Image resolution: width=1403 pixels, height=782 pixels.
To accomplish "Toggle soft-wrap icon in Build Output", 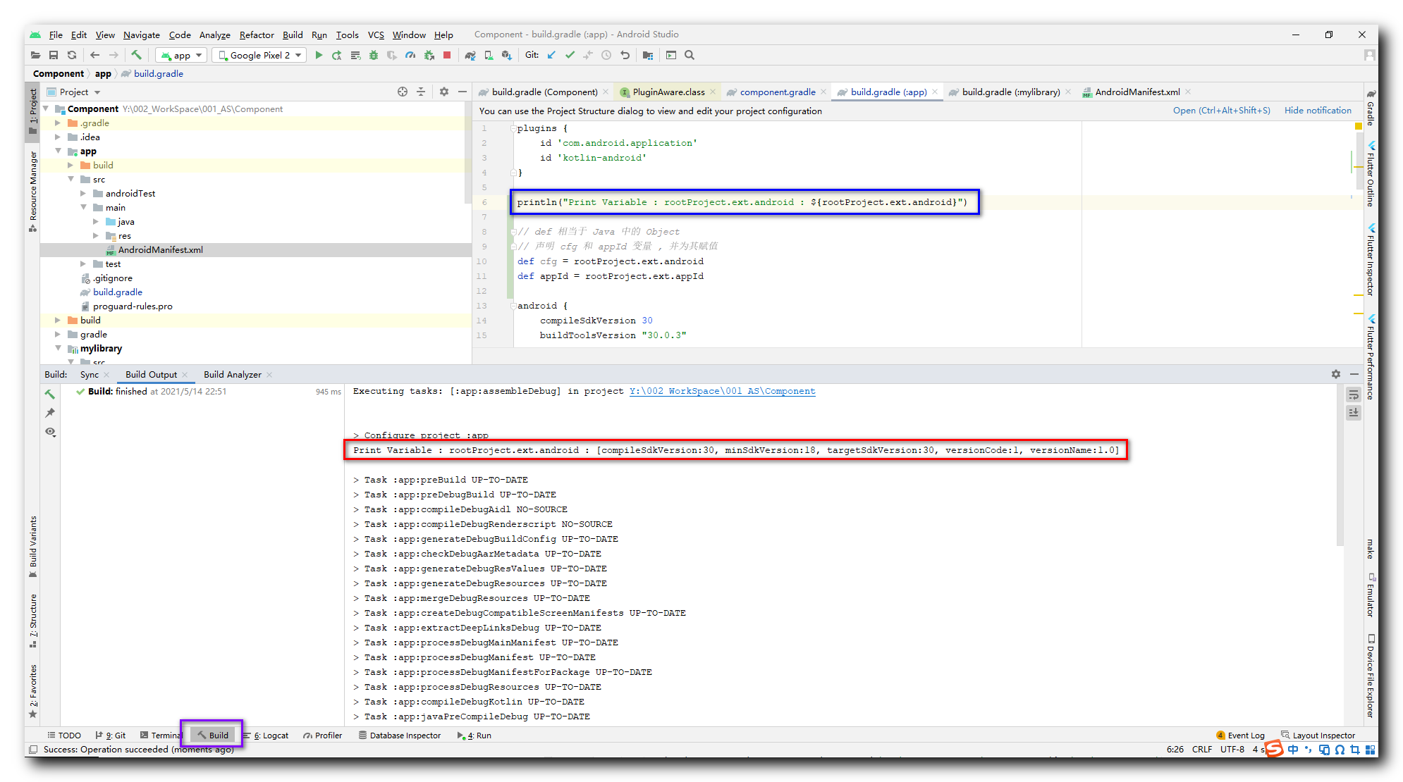I will coord(1353,395).
